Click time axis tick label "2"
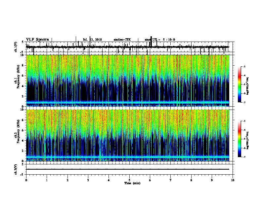262x202 pixels. tap(67, 180)
